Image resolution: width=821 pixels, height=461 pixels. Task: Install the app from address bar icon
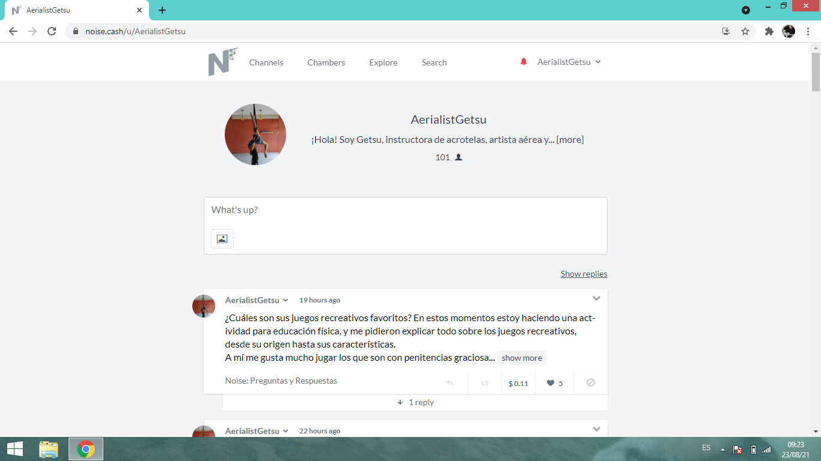click(x=726, y=31)
